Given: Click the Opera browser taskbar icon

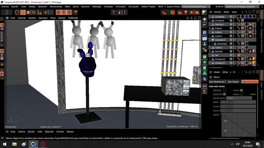Looking at the screenshot, I should (43, 144).
